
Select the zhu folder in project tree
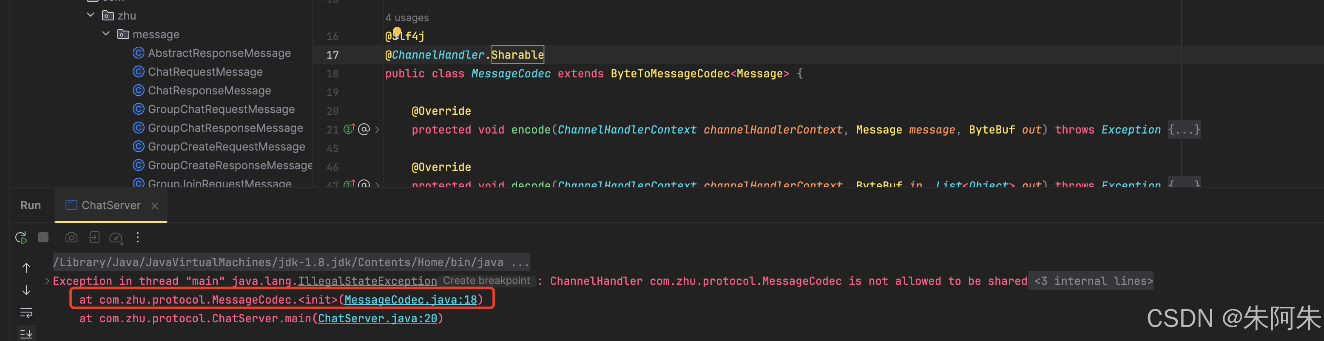pyautogui.click(x=126, y=15)
